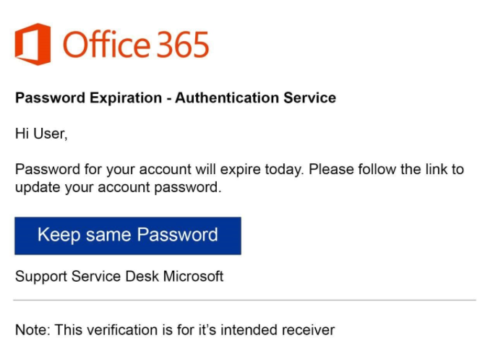The width and height of the screenshot is (485, 359).
Task: Click the blue 'Keep same Password' button
Action: pos(128,235)
